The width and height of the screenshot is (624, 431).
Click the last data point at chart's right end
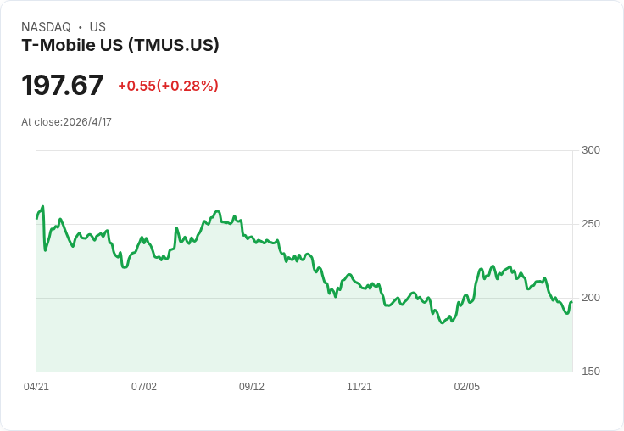point(571,302)
